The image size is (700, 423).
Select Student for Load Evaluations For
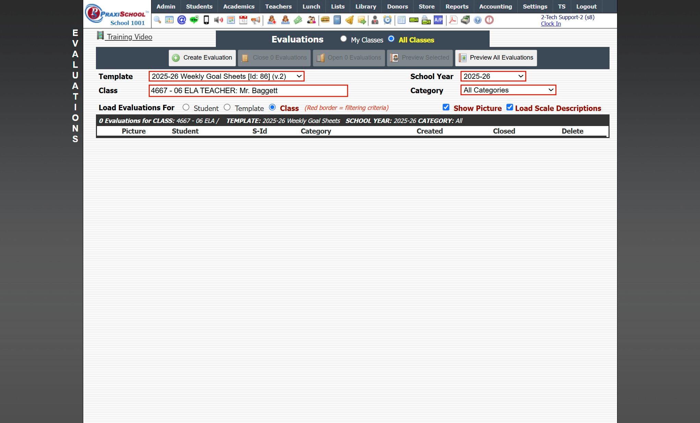[x=186, y=107]
